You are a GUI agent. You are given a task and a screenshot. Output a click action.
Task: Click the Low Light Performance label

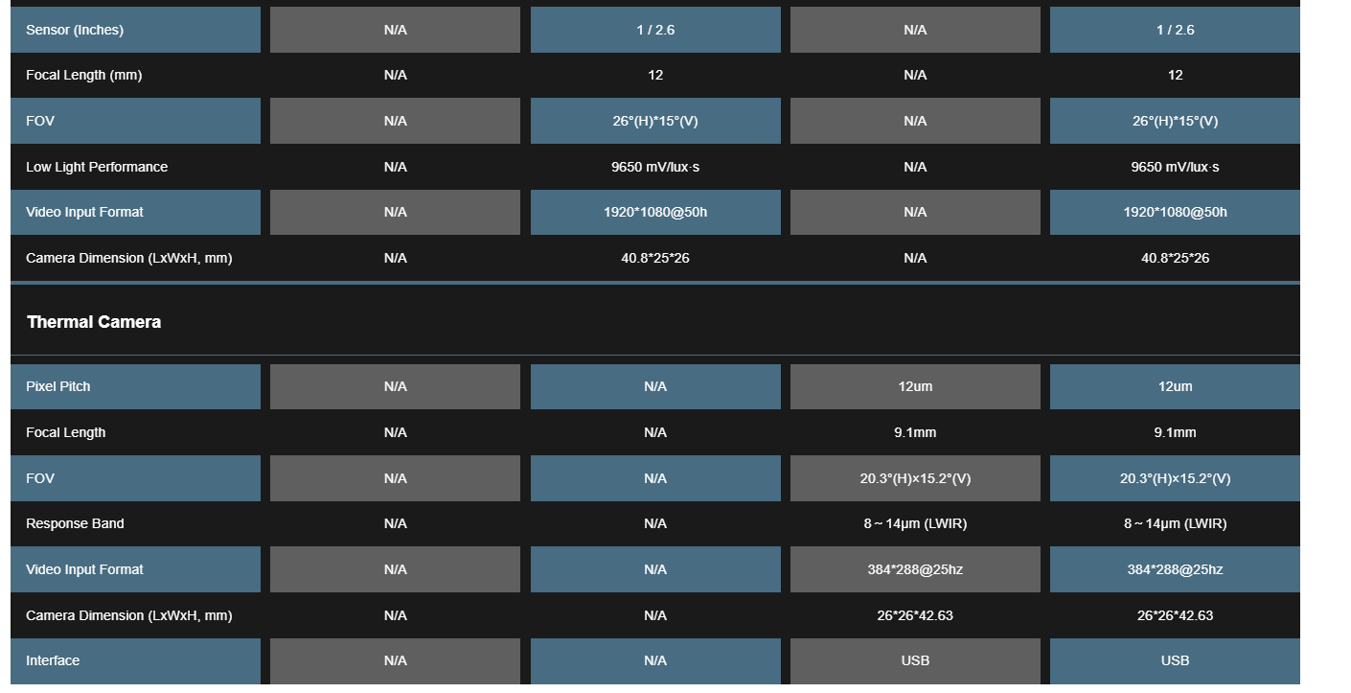click(97, 167)
